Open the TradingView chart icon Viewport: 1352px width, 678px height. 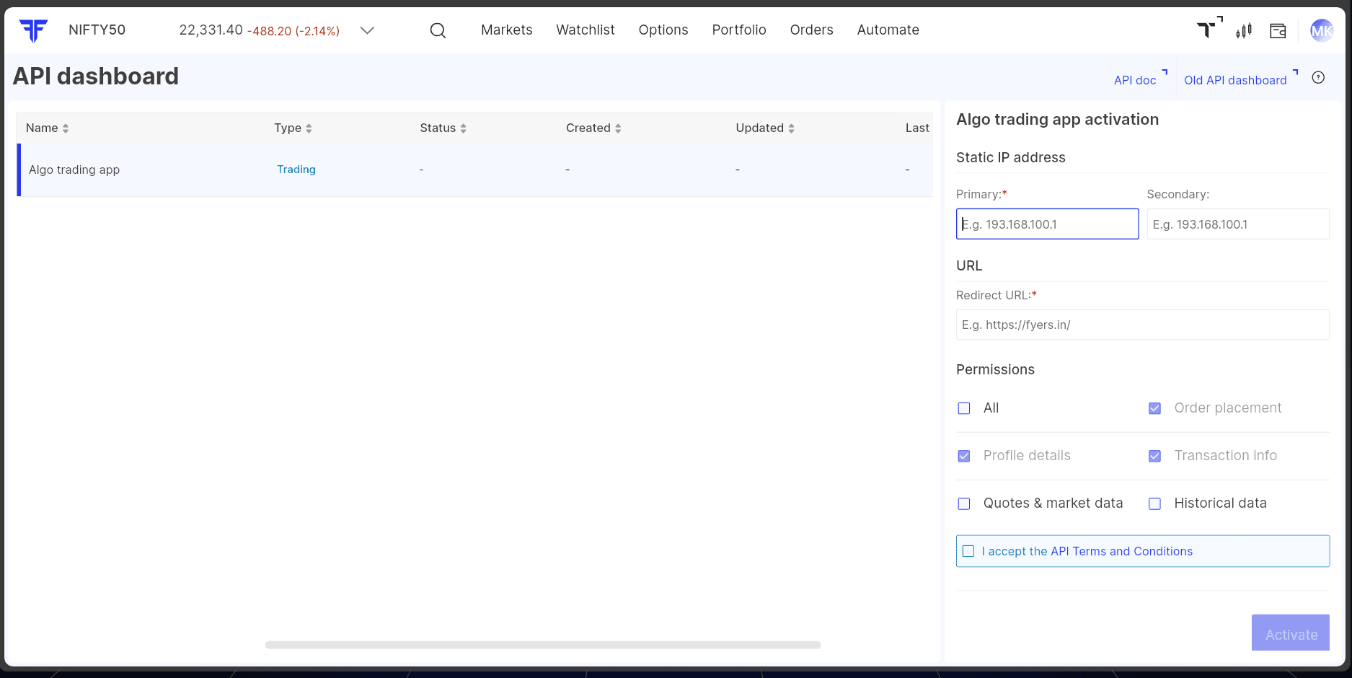(1208, 30)
